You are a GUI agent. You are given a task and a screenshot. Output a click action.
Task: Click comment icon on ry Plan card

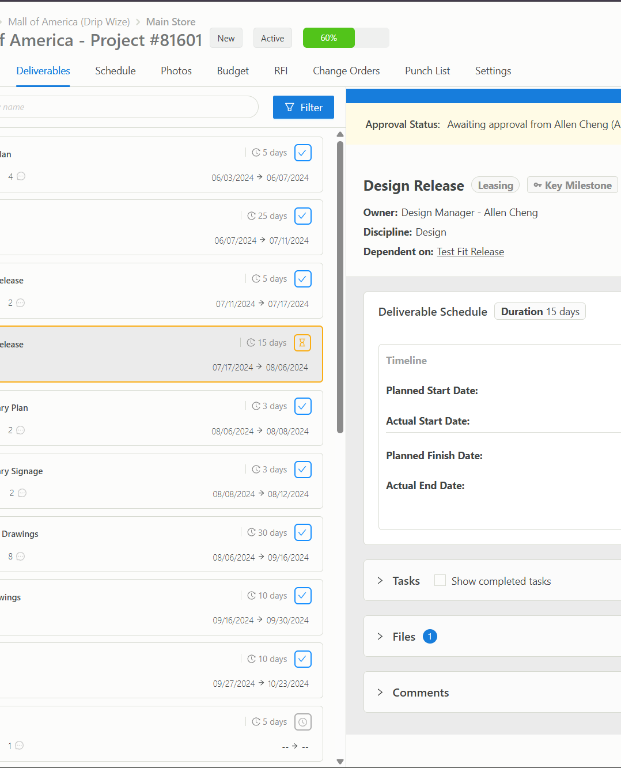point(20,430)
